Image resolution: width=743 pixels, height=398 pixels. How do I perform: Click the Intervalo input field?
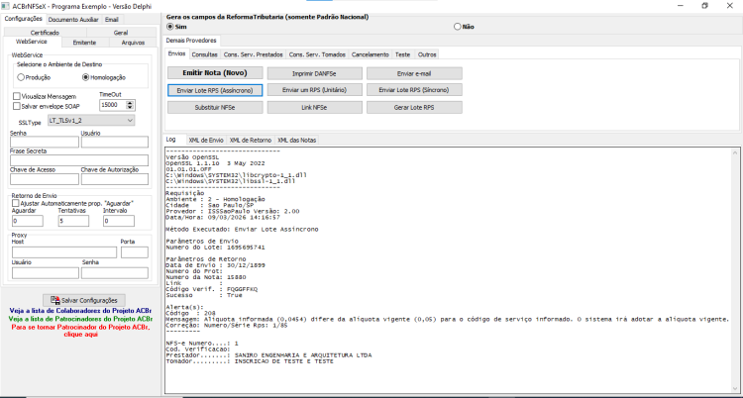119,221
